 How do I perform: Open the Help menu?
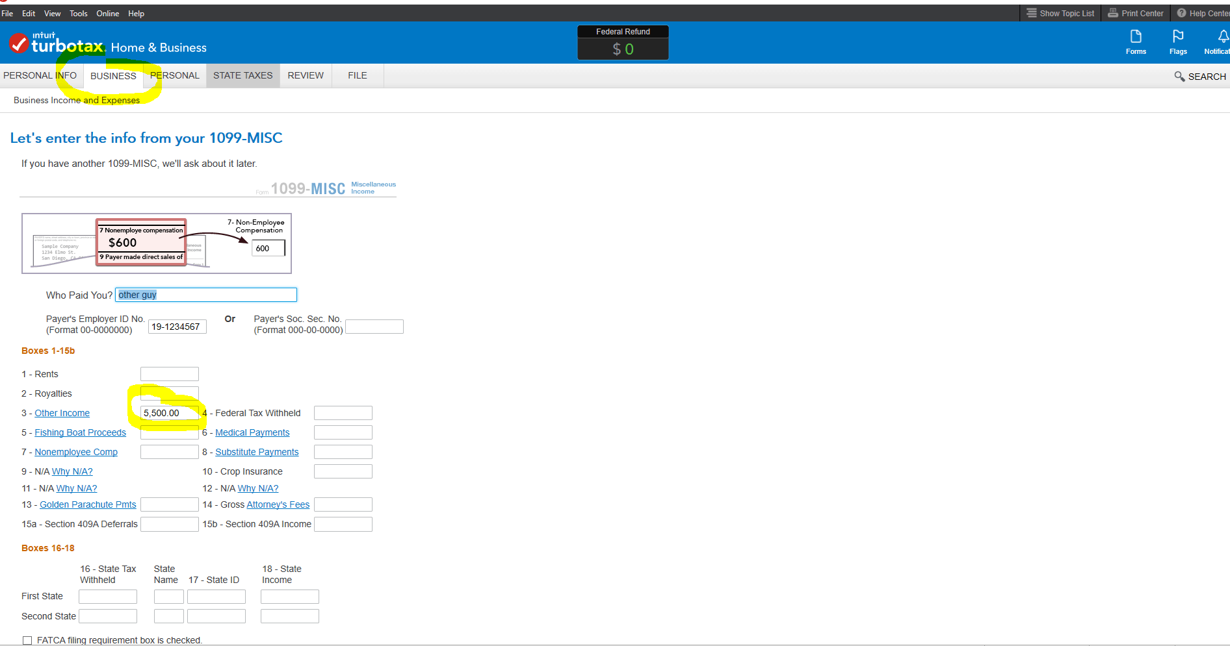(x=136, y=14)
